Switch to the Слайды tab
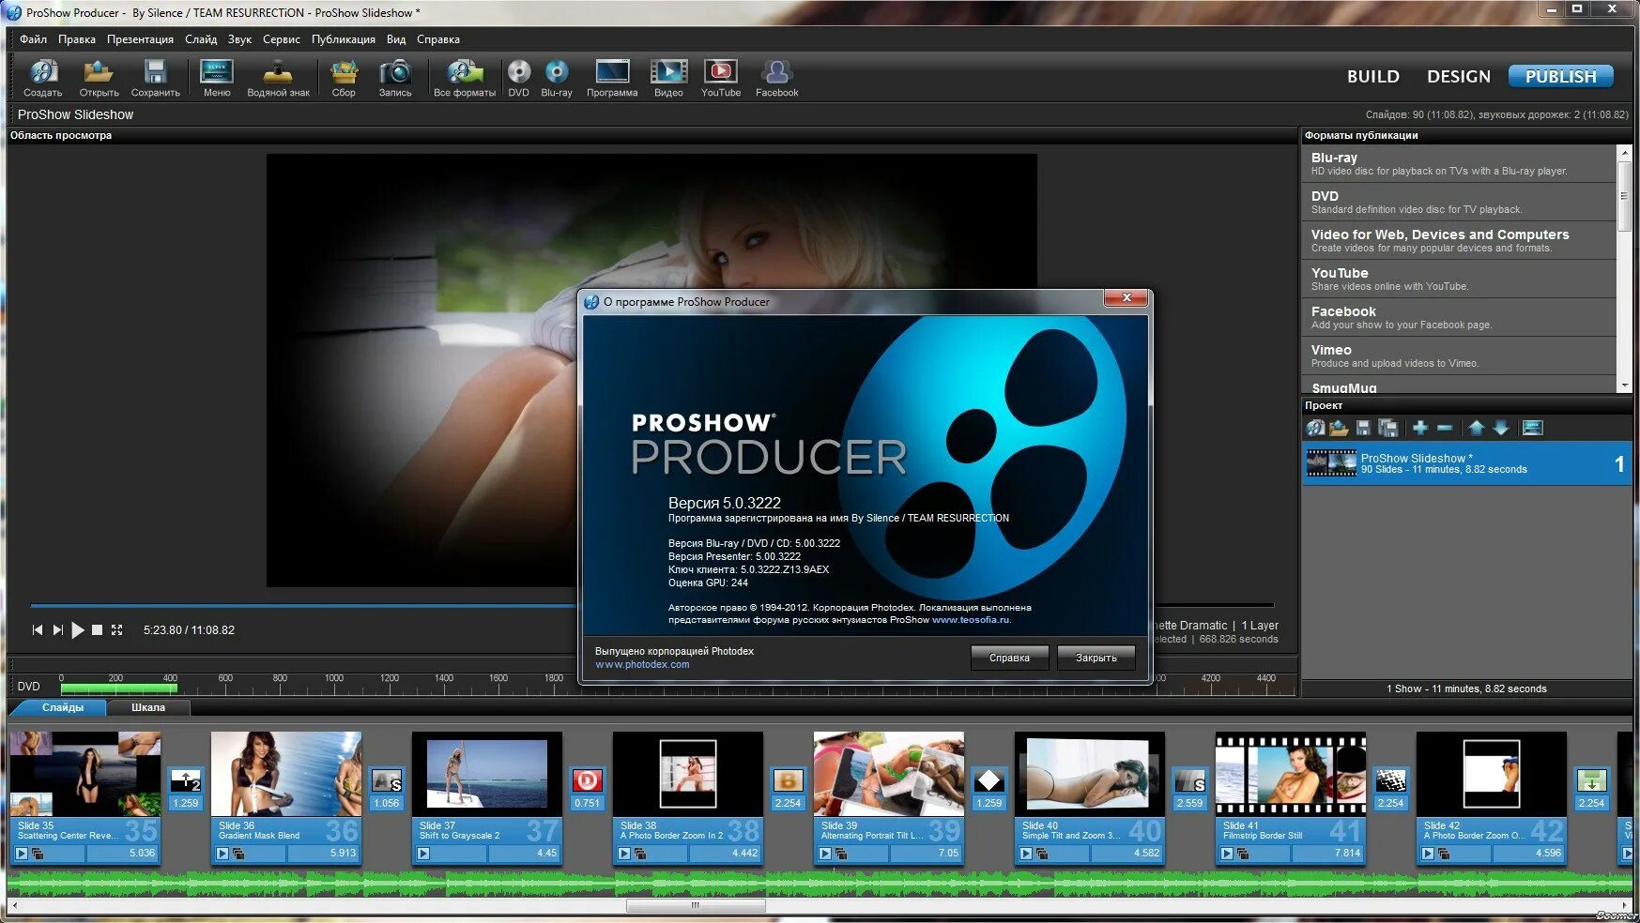Viewport: 1640px width, 923px height. point(62,707)
